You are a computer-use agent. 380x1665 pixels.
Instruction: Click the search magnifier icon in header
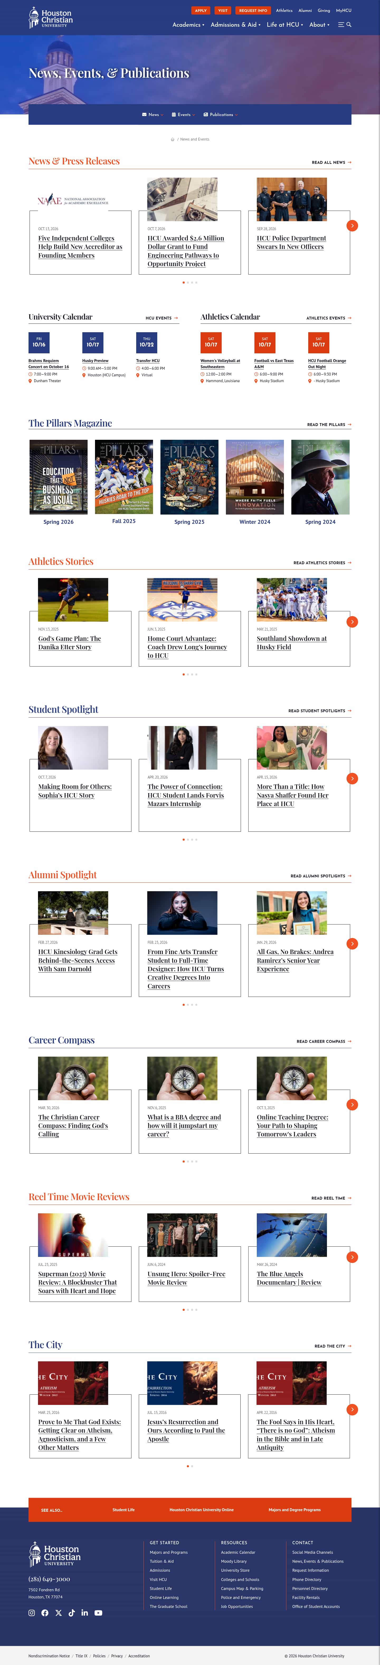[x=349, y=25]
